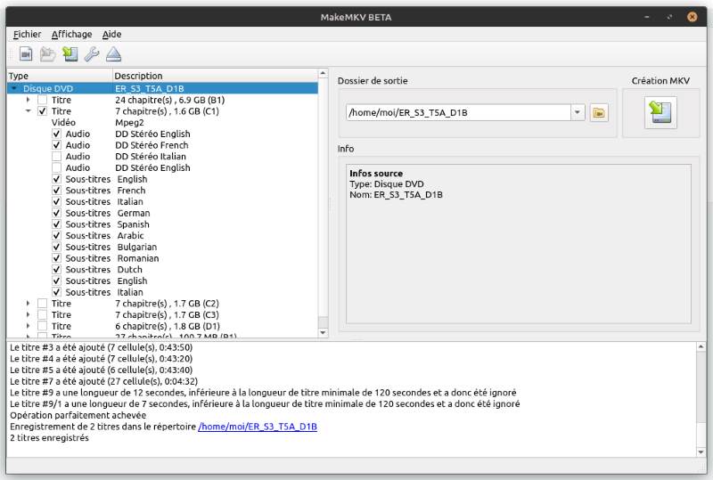713x480 pixels.
Task: Select log line '2 titres enregistrés'
Action: pos(50,438)
